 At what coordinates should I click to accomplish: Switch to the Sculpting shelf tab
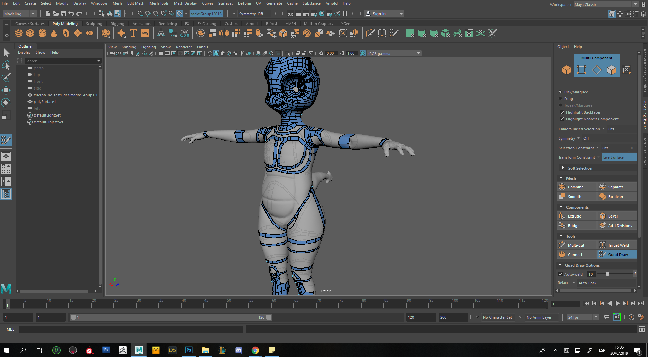(x=94, y=24)
